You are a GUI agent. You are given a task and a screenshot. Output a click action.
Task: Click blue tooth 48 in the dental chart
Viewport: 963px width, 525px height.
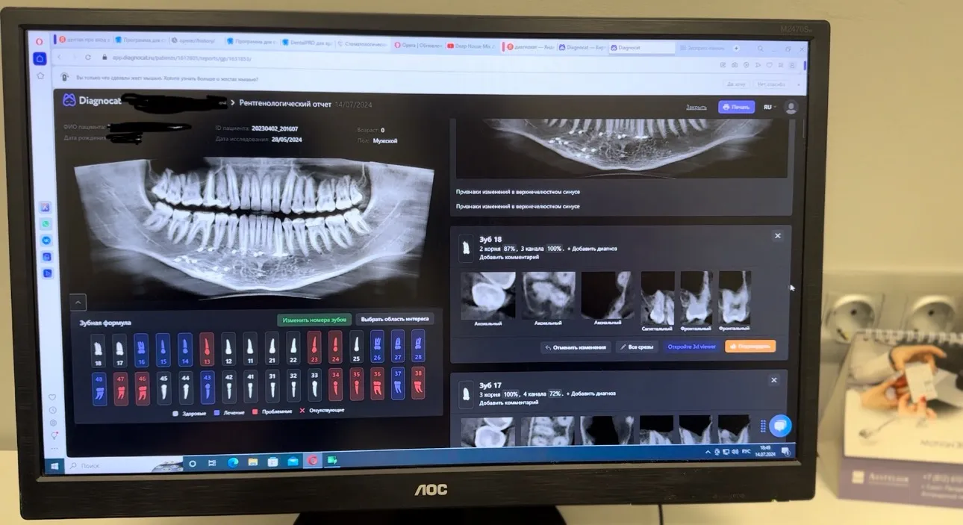[x=99, y=385]
